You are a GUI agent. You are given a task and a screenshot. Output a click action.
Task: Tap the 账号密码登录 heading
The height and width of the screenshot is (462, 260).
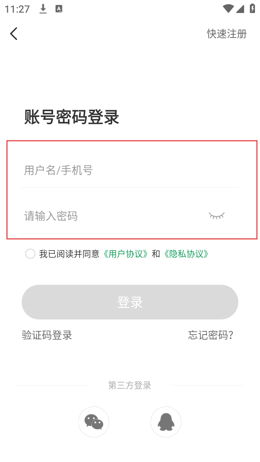pyautogui.click(x=71, y=117)
